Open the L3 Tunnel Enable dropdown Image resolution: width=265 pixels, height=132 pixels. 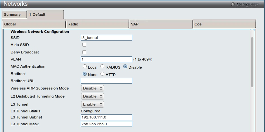coord(92,104)
